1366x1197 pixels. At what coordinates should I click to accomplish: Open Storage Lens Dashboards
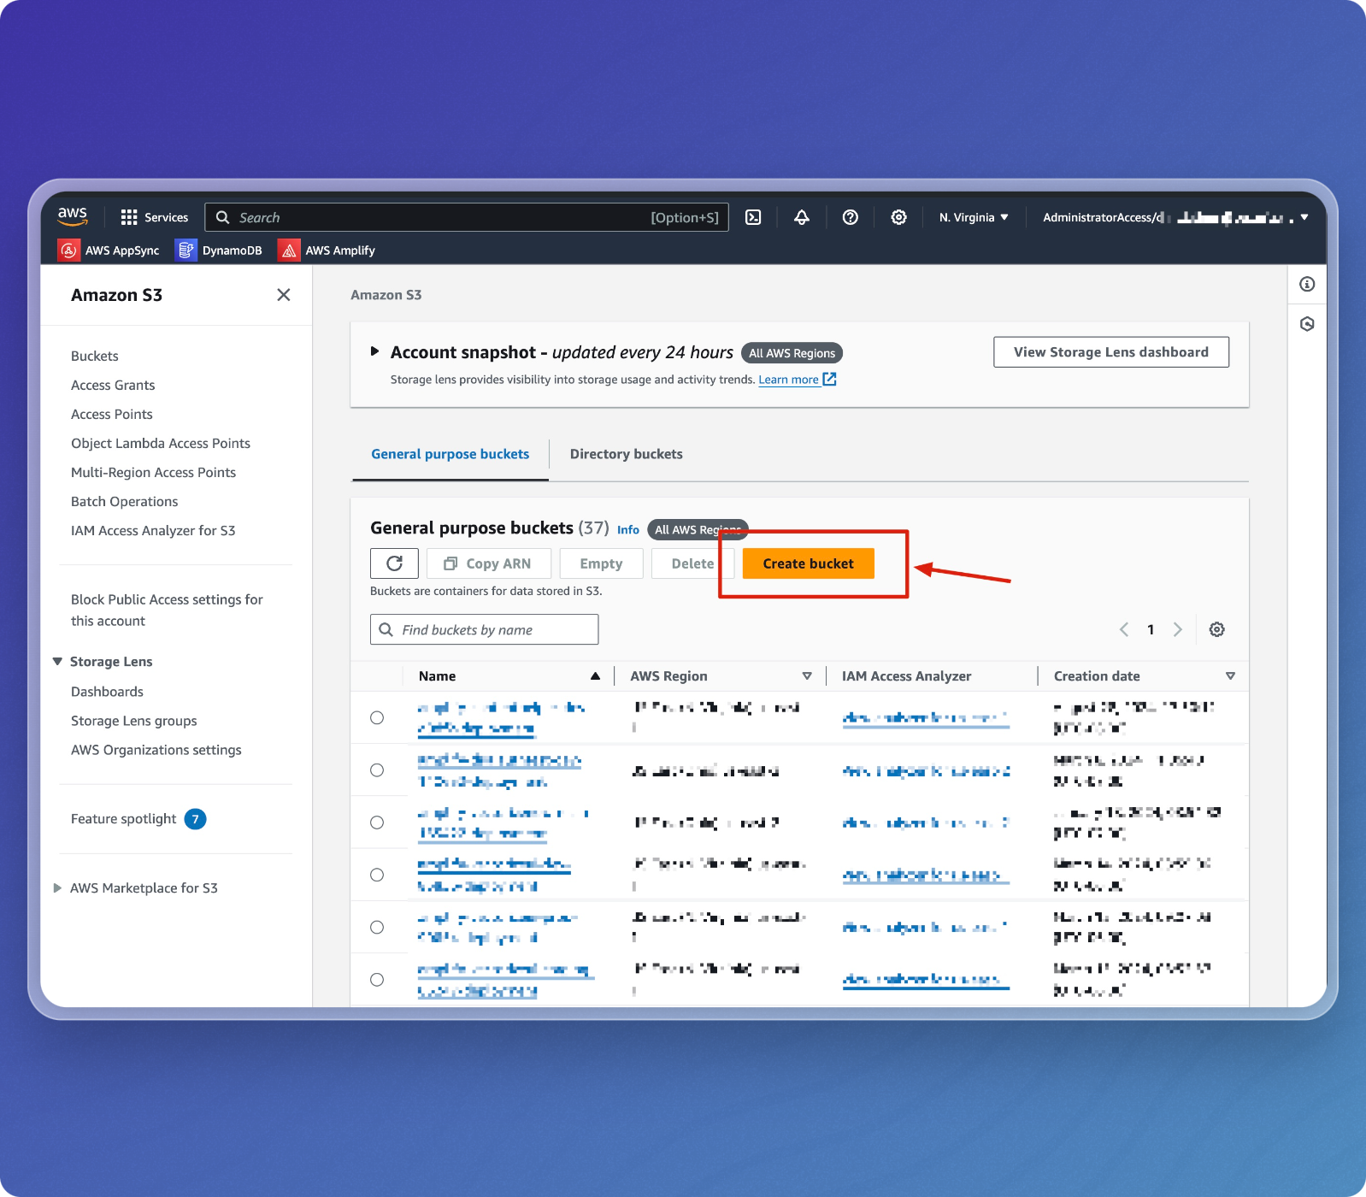click(x=107, y=692)
